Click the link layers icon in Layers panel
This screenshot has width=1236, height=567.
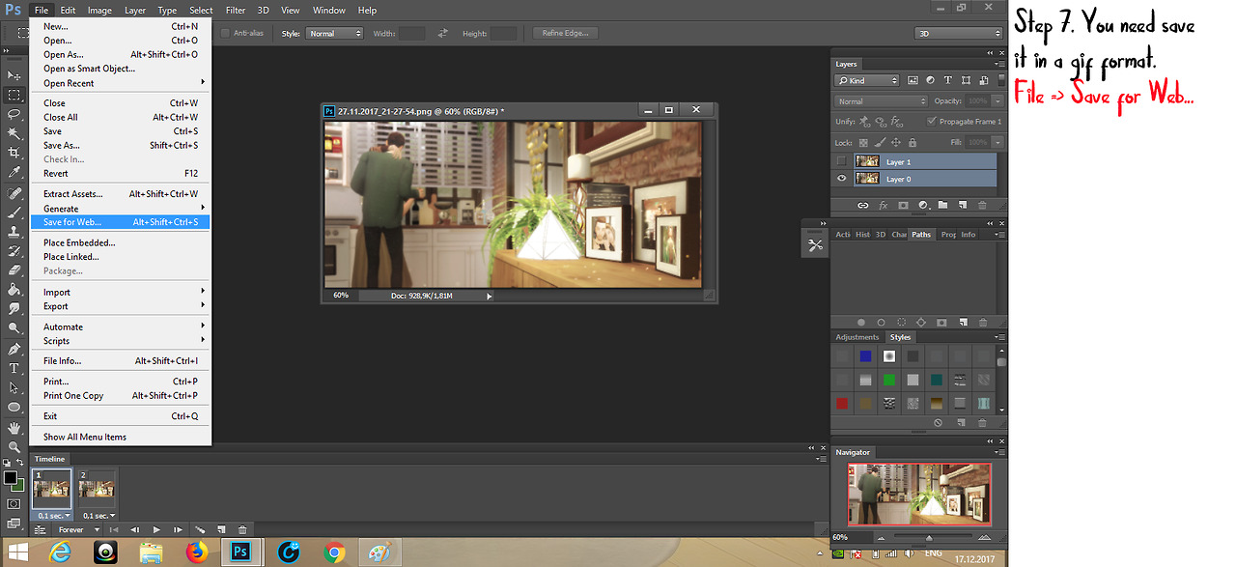(x=862, y=205)
